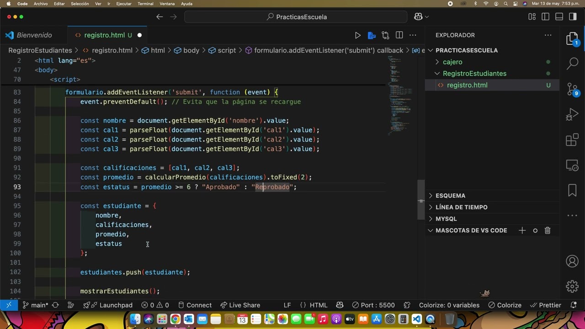The image size is (585, 329).
Task: Click Colorize: 0 variables status item
Action: click(x=449, y=305)
